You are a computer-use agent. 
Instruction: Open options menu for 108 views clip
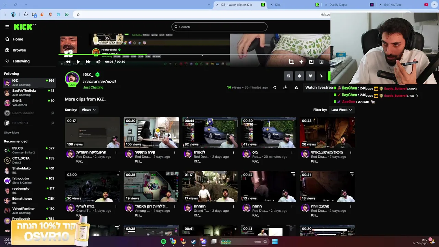116,152
